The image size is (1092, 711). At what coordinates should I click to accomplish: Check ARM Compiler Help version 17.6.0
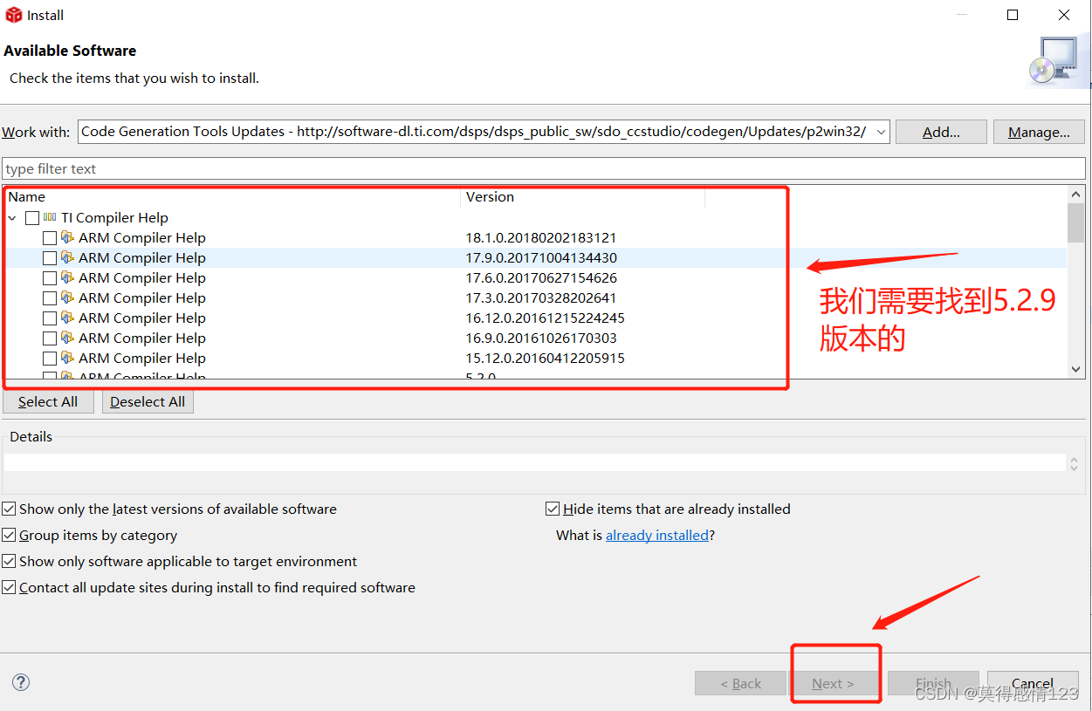click(x=50, y=278)
